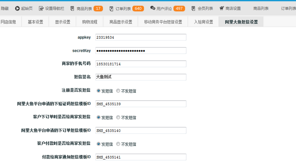Click the 设置导航栏 gear icon
The width and height of the screenshot is (296, 161).
tap(41, 9)
